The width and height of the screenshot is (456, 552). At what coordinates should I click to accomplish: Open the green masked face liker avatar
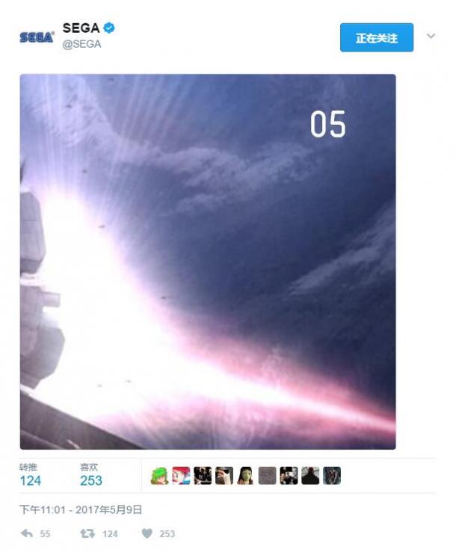246,476
